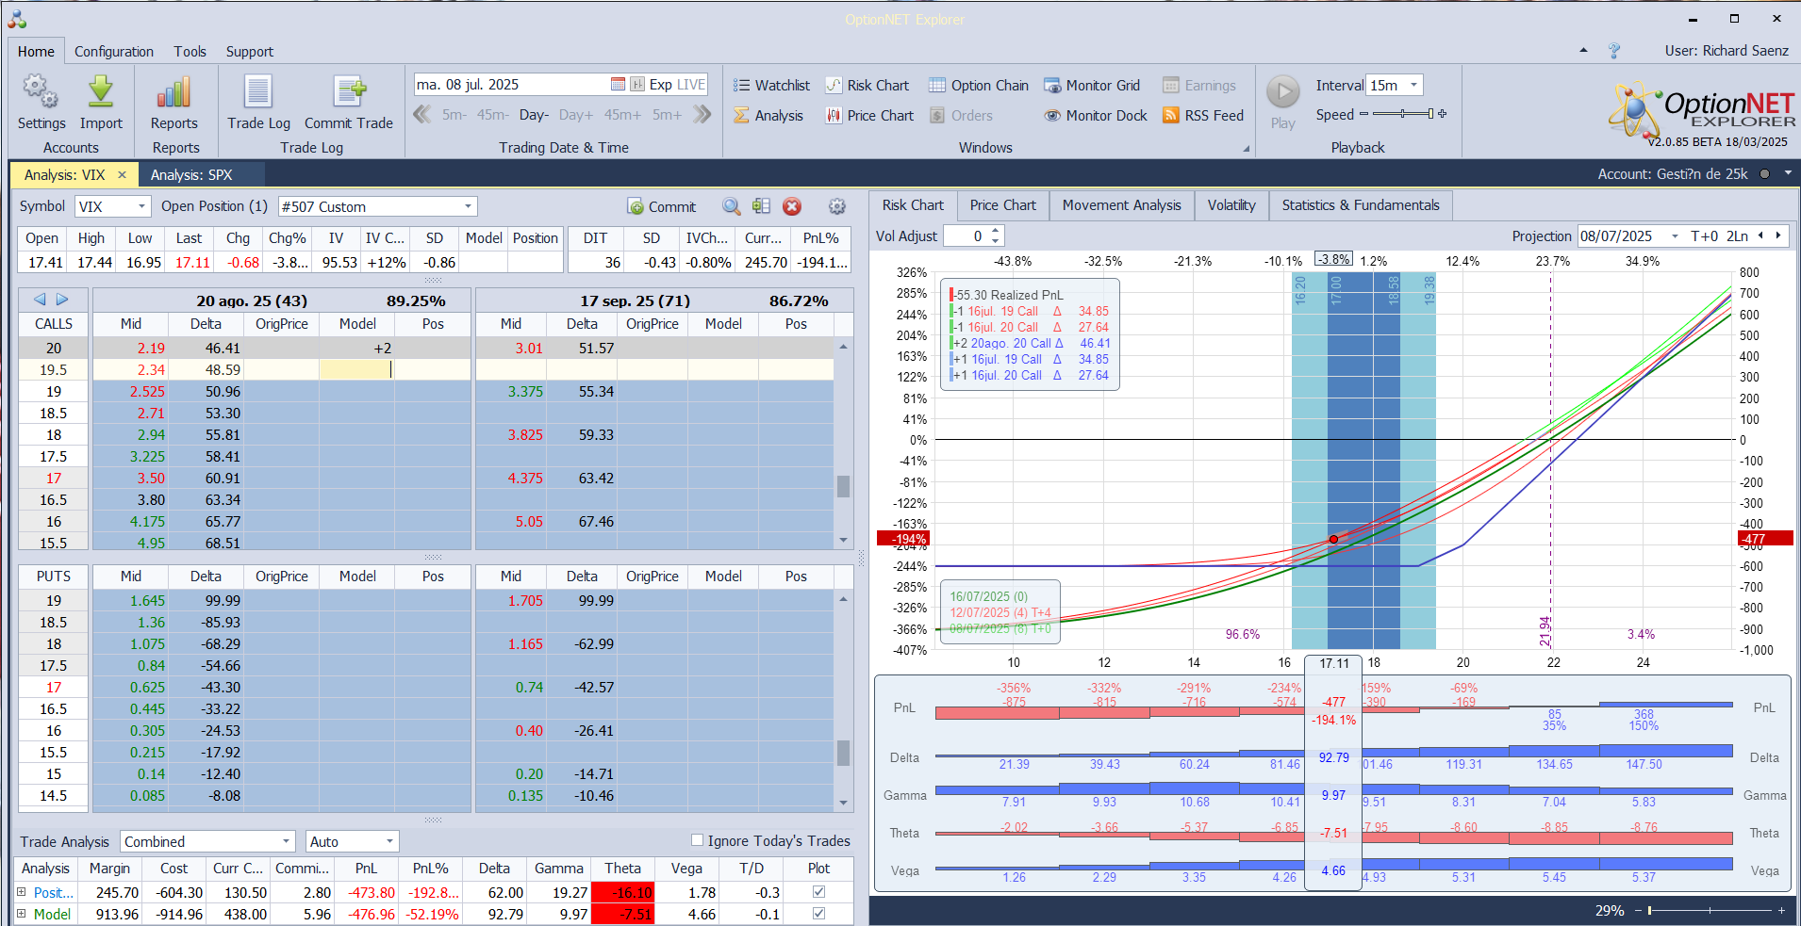Click the red X delete position icon
1801x926 pixels.
(792, 206)
